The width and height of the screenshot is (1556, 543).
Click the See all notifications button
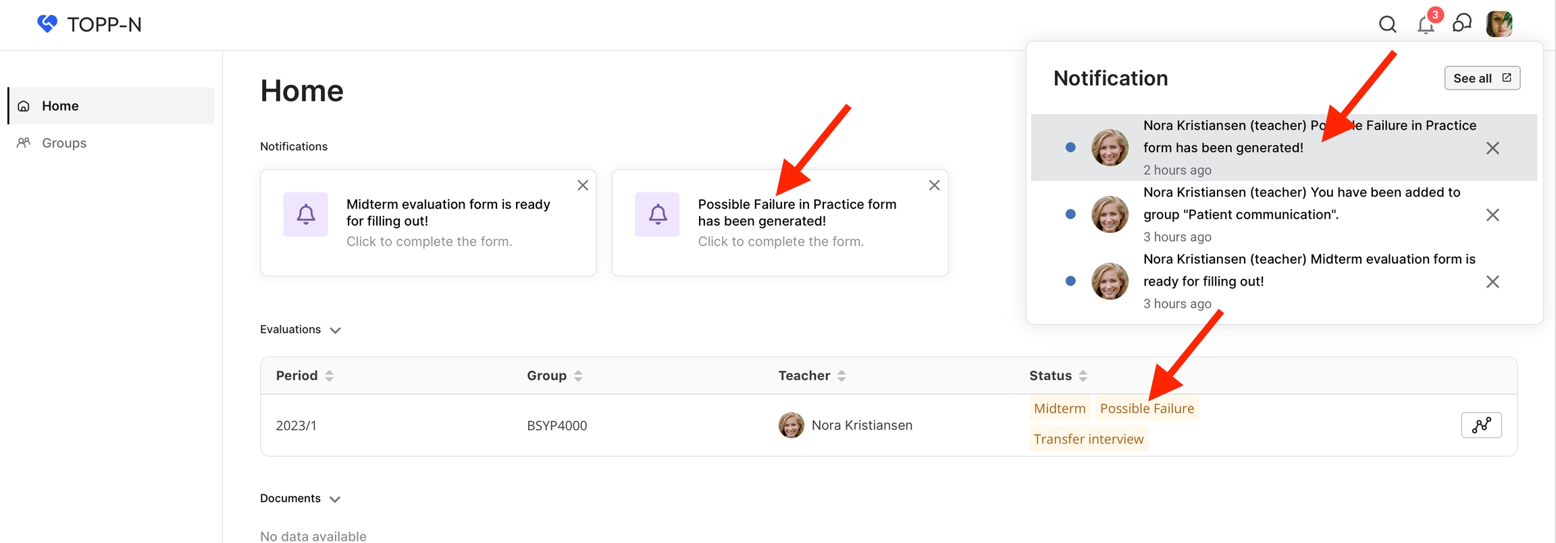[x=1482, y=78]
